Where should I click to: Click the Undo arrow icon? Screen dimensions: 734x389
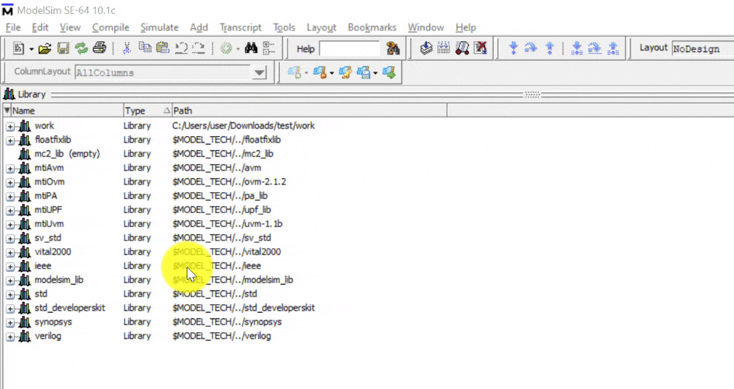(x=181, y=48)
